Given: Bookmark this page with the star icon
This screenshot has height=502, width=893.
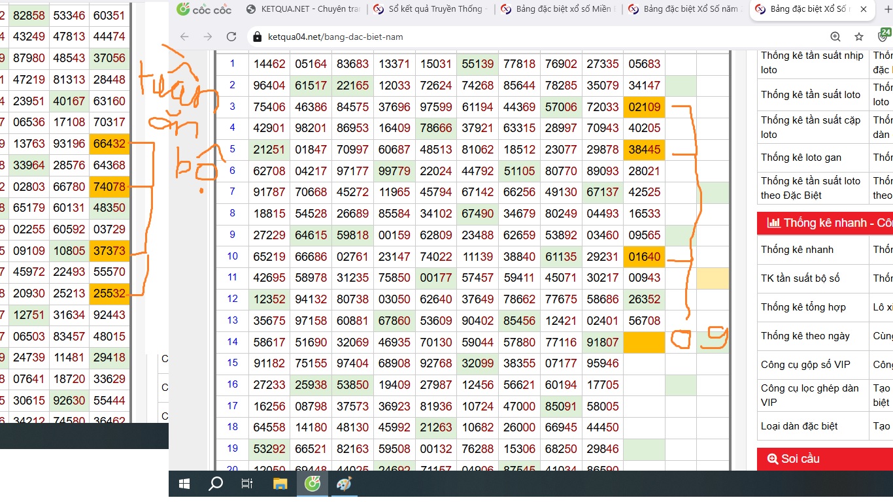Looking at the screenshot, I should [x=859, y=37].
